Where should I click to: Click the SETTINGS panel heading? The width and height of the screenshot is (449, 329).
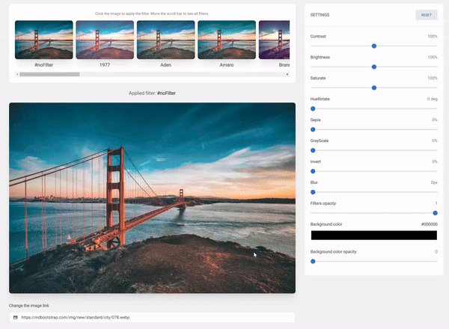(320, 15)
